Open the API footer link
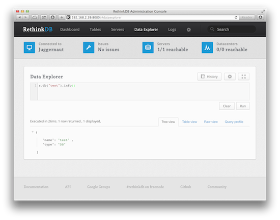280x220 pixels. click(x=68, y=187)
